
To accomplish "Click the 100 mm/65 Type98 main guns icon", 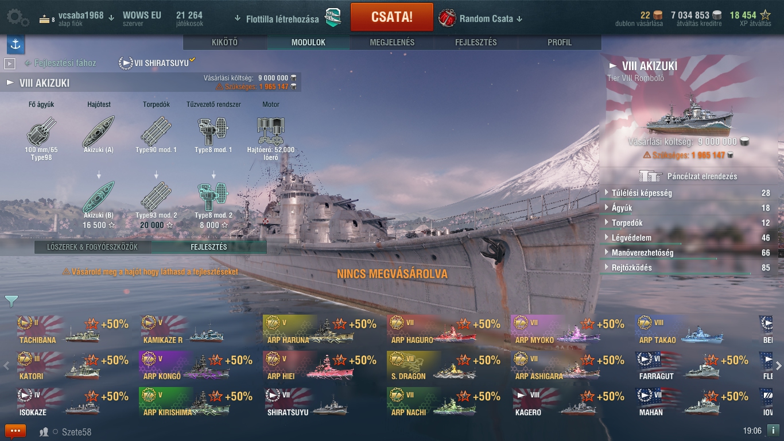I will pos(42,131).
